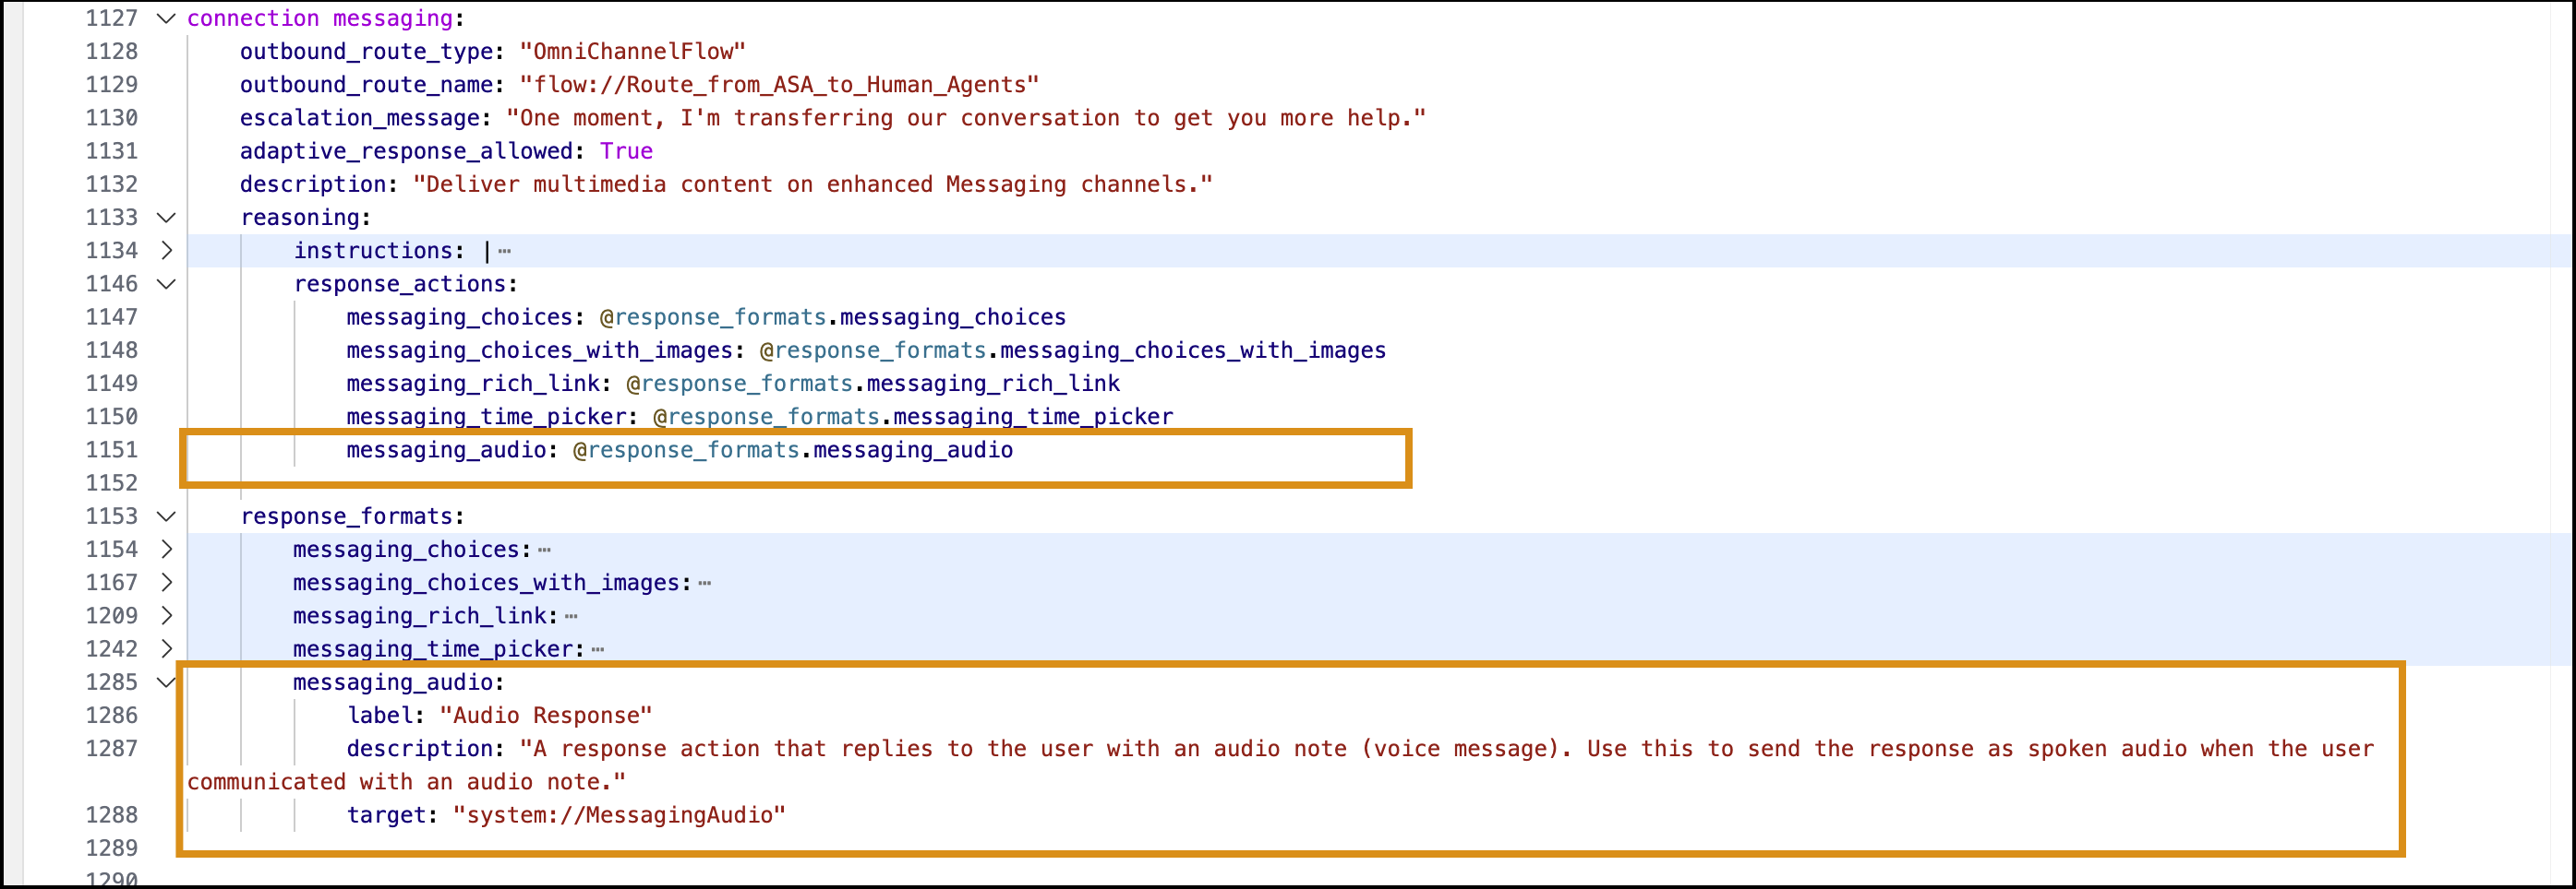Collapse the response_formats section
2576x889 pixels.
tap(167, 516)
